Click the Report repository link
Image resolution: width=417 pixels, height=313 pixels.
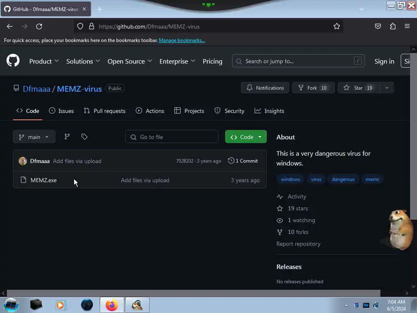298,244
